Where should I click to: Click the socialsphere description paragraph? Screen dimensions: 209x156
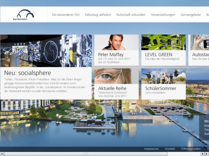45,85
